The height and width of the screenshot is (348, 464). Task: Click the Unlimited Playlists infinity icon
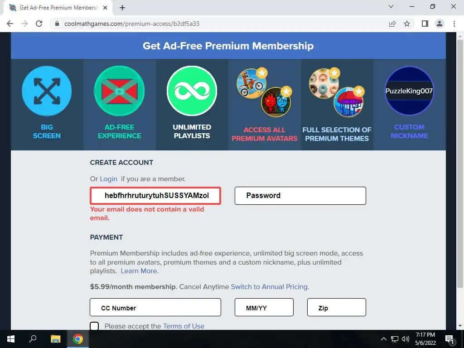tap(192, 91)
